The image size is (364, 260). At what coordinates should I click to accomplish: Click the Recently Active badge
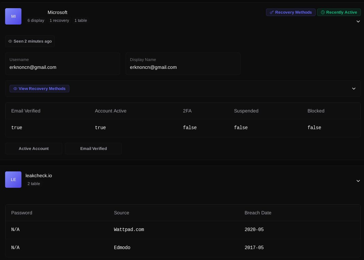pos(339,12)
